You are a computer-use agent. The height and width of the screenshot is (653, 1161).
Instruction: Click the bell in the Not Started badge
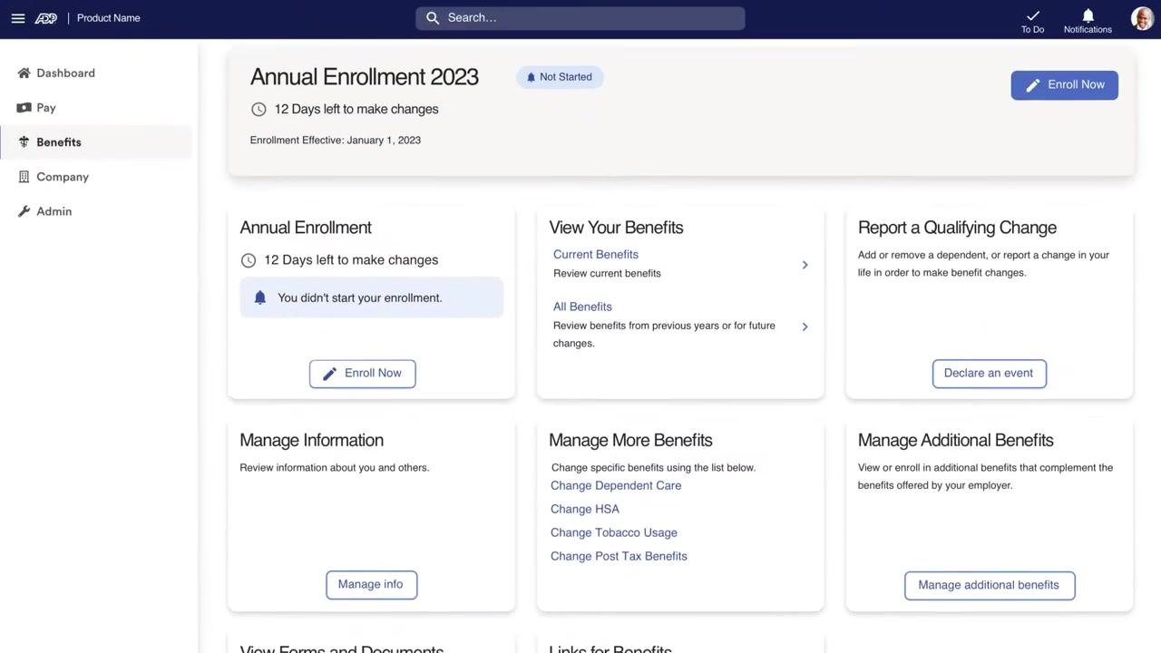(x=532, y=77)
